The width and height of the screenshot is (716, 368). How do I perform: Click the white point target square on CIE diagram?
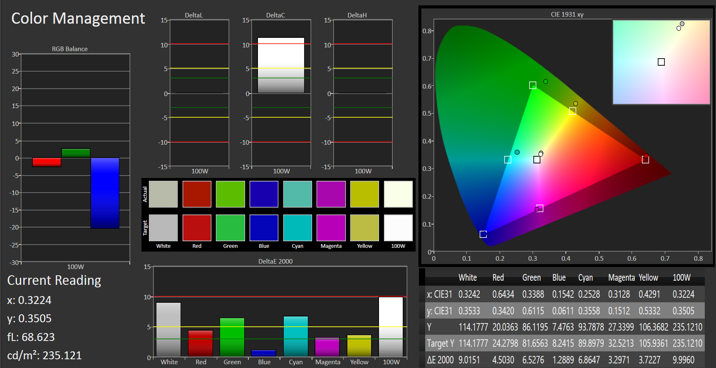(537, 160)
